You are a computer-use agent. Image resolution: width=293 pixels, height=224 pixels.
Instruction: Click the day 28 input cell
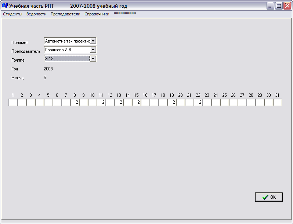click(x=252, y=102)
